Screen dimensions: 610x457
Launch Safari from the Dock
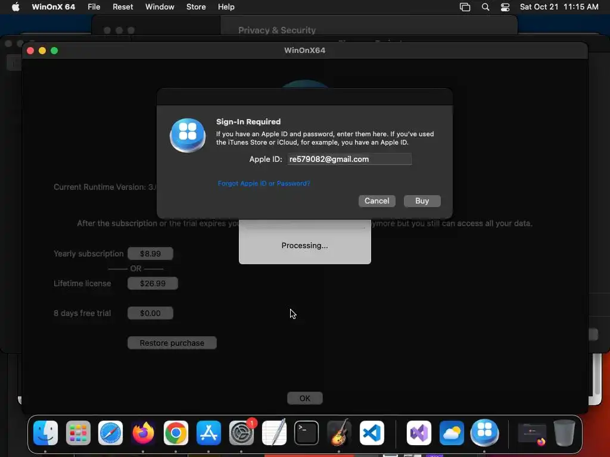click(x=110, y=433)
